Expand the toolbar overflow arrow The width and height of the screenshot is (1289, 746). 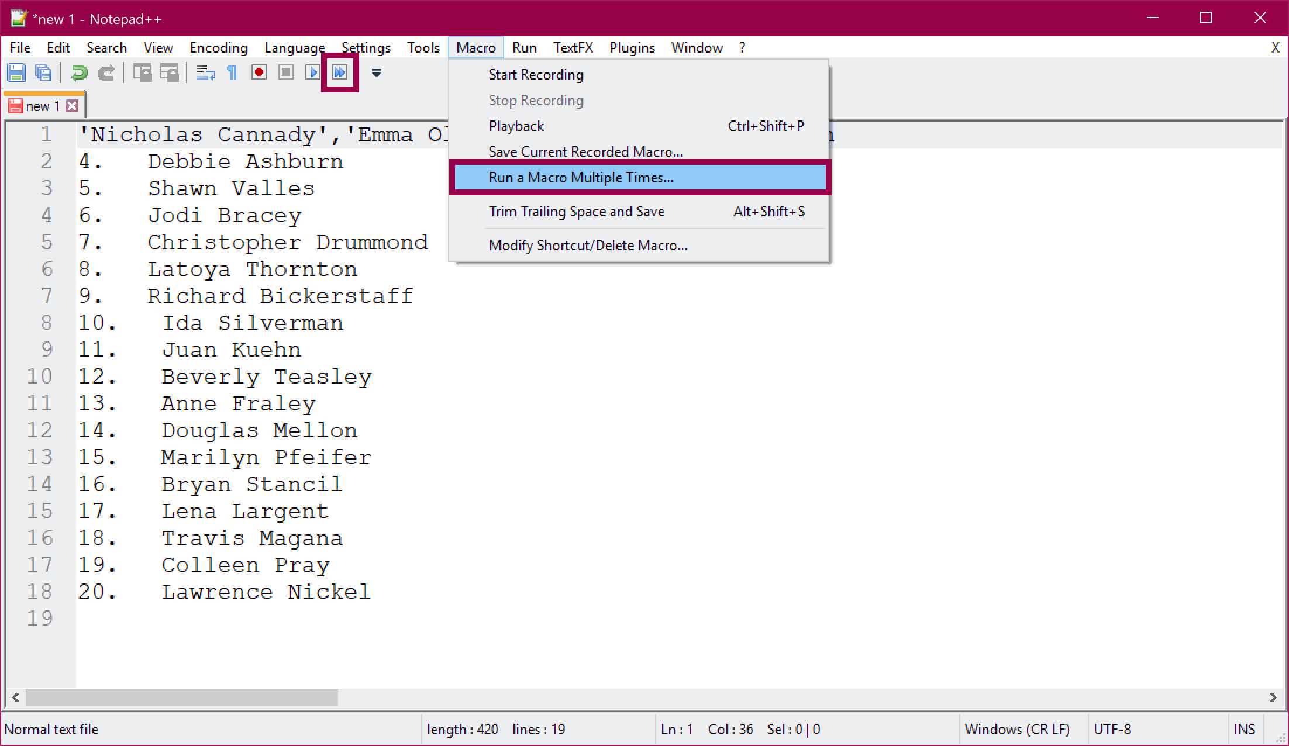[x=377, y=73]
